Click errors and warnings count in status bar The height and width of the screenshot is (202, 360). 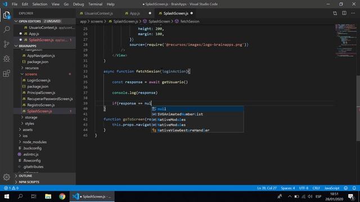coord(11,188)
